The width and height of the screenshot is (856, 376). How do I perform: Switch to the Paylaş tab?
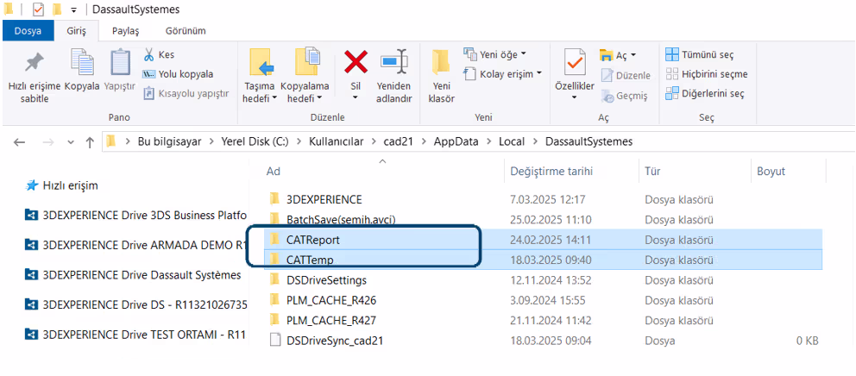pyautogui.click(x=126, y=31)
